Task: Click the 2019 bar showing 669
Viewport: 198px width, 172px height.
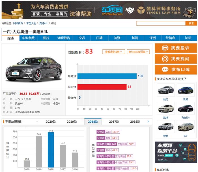Action: tap(39, 152)
